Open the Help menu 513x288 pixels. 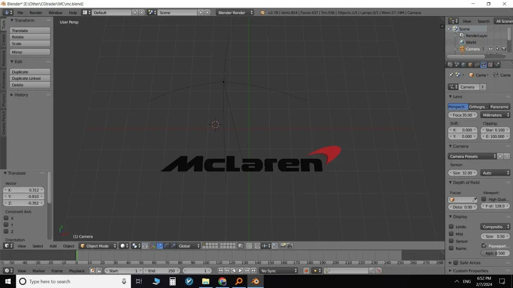[x=73, y=13]
